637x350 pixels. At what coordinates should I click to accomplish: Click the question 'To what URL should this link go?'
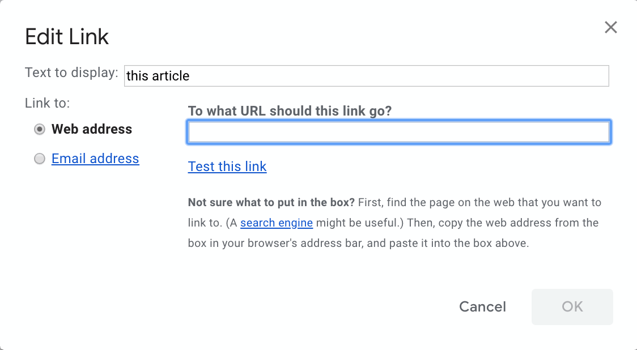290,111
